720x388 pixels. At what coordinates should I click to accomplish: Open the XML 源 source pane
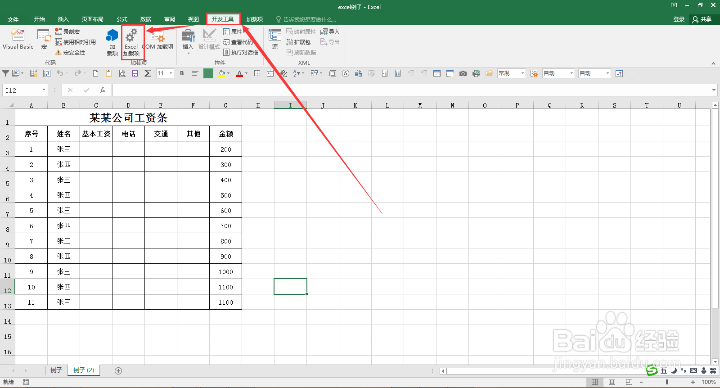pyautogui.click(x=275, y=39)
